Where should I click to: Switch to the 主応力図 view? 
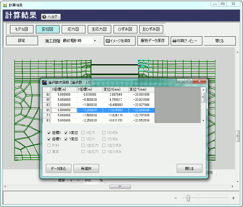pyautogui.click(x=99, y=29)
